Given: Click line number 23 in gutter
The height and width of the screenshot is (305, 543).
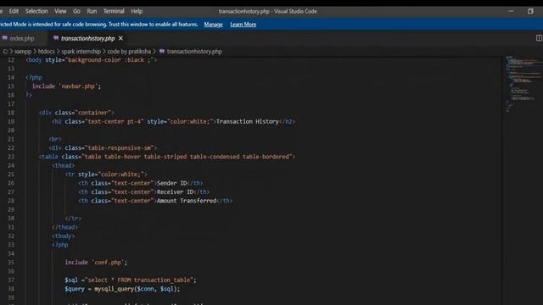Looking at the screenshot, I should tap(11, 157).
